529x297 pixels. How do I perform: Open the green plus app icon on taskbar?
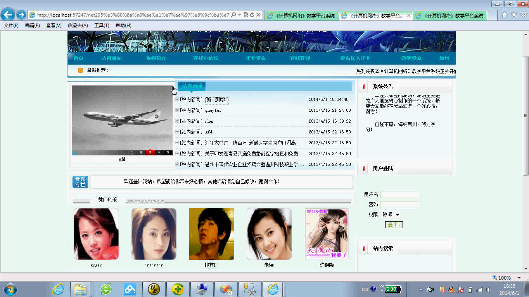pyautogui.click(x=178, y=289)
